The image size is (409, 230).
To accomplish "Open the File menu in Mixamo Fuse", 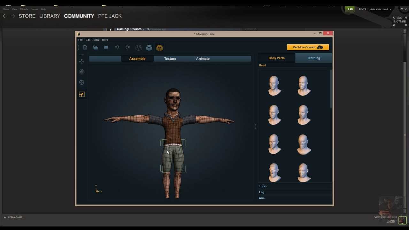I will [x=81, y=40].
